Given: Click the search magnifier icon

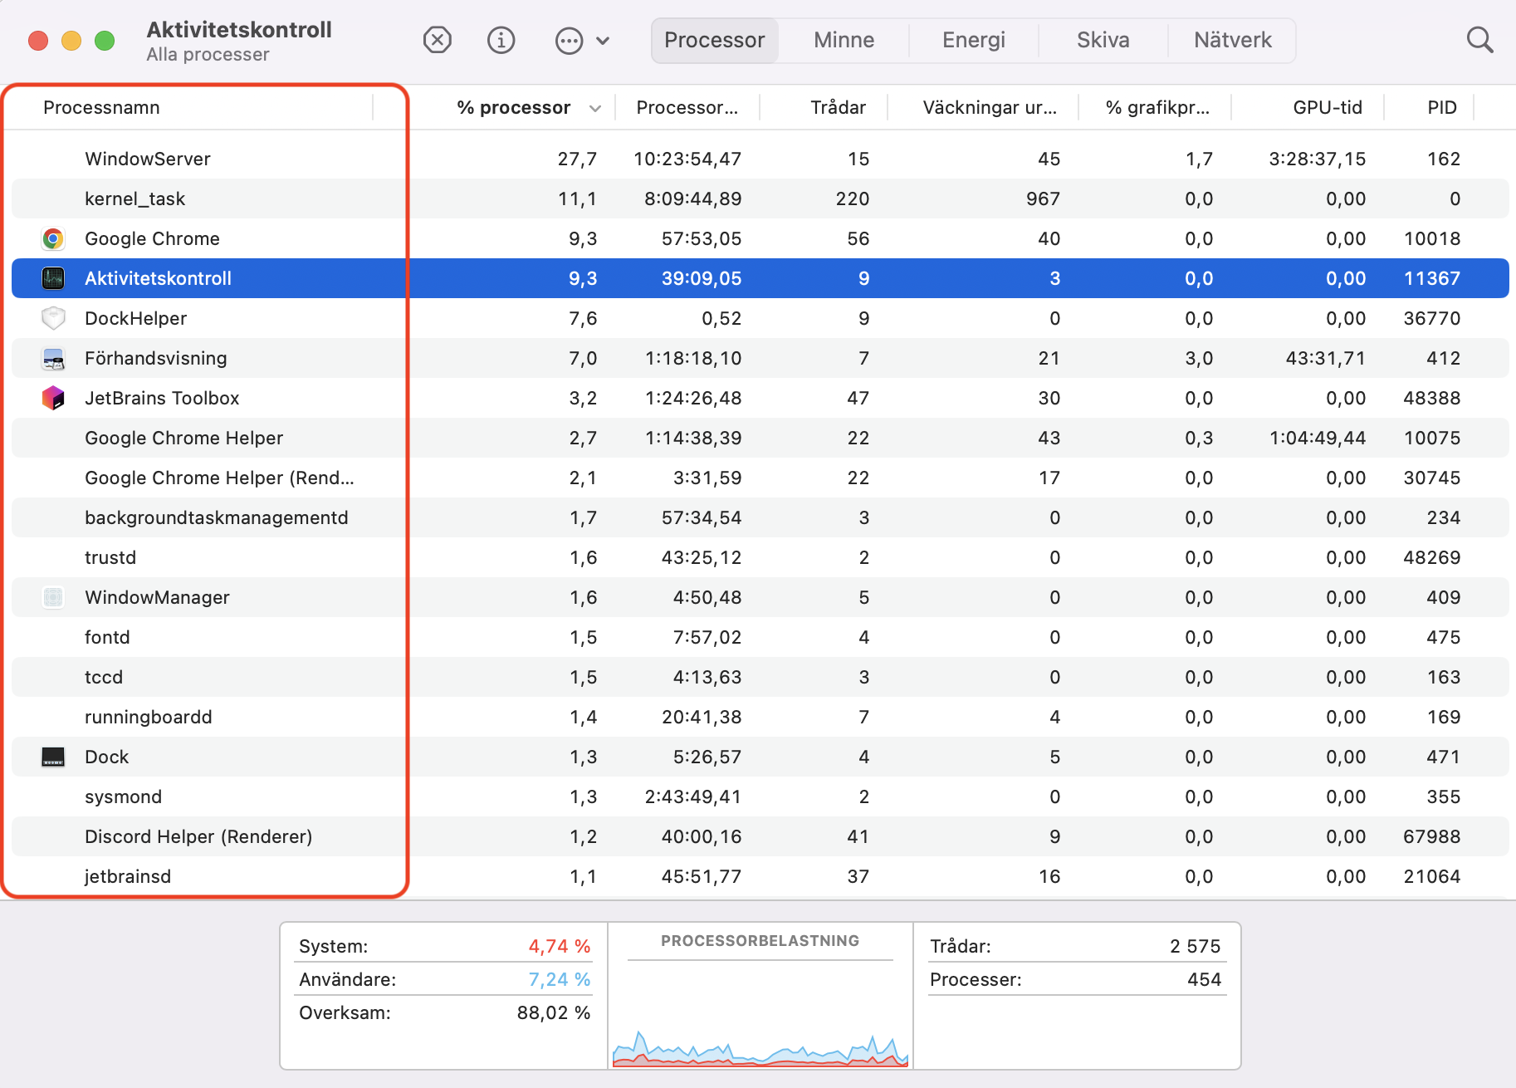Looking at the screenshot, I should 1479,40.
